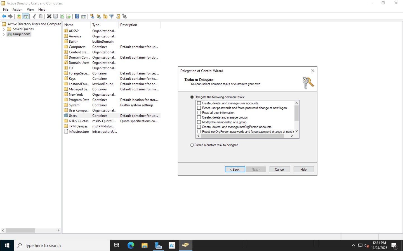Screen dimensions: 403x251
Task: Click the Add to group toolbar icon
Action: 124,16
